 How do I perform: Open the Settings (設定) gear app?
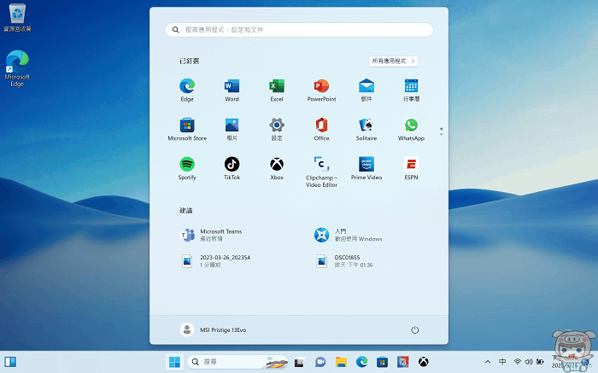click(x=277, y=129)
